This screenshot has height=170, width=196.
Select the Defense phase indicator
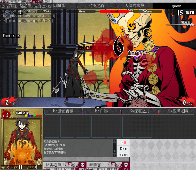point(147,11)
